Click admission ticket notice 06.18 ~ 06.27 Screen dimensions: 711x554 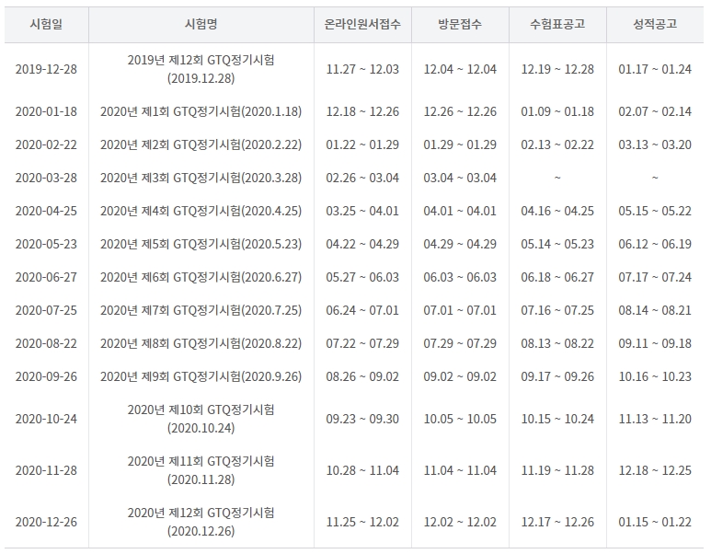pyautogui.click(x=557, y=277)
